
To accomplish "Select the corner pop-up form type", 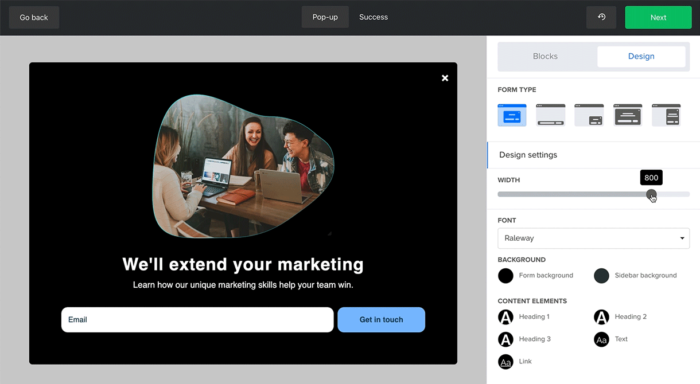I will pos(589,115).
